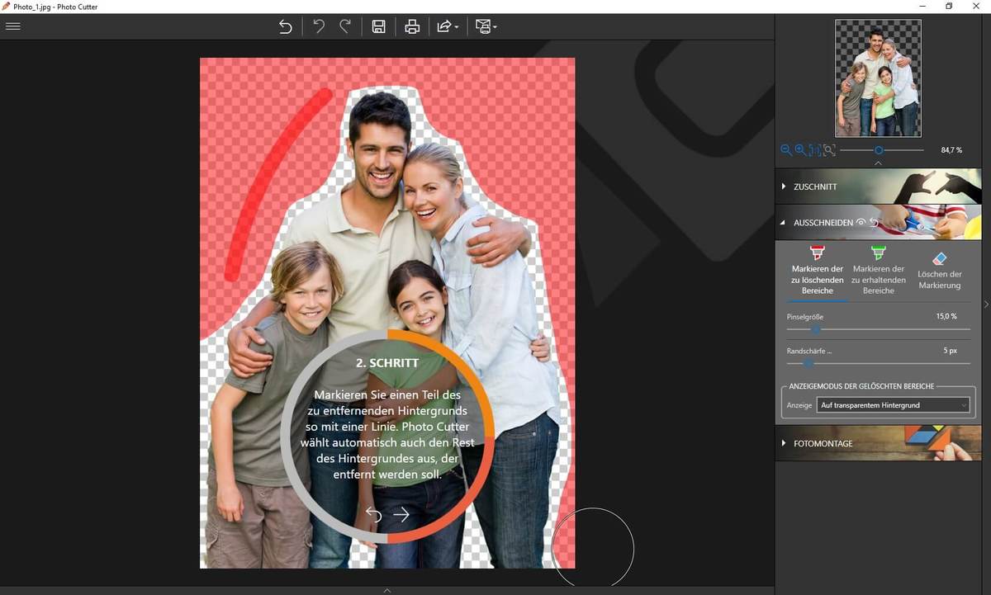Viewport: 991px width, 595px height.
Task: Click the redo icon in toolbar
Action: click(345, 26)
